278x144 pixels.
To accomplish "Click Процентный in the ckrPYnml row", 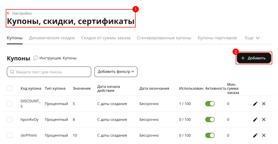I will (56, 135).
